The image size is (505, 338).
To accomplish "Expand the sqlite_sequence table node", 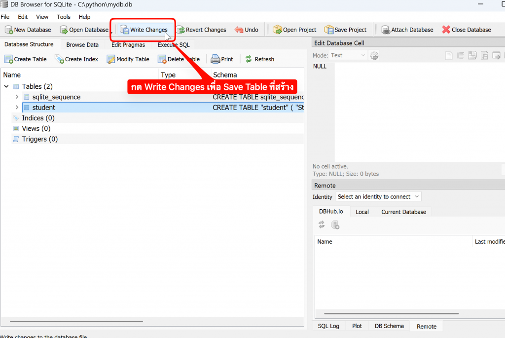I will coord(17,97).
